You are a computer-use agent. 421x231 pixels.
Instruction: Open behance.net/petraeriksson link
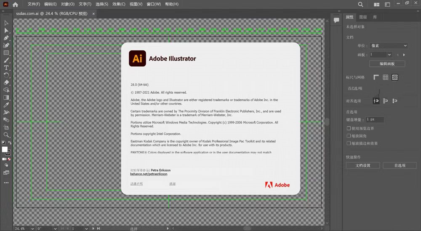click(149, 174)
